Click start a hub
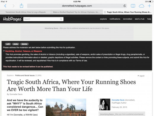 (x=139, y=19)
